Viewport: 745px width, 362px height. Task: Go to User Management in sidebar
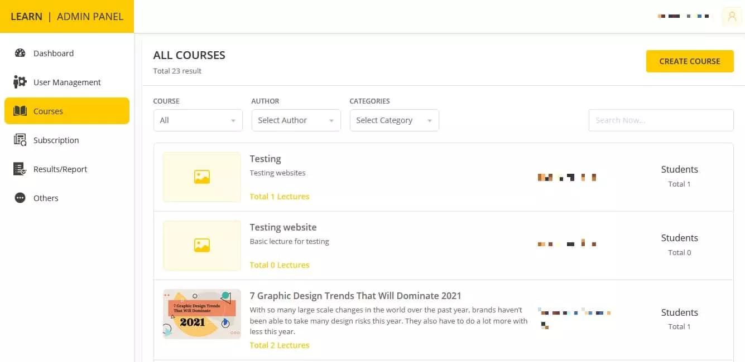pyautogui.click(x=67, y=82)
